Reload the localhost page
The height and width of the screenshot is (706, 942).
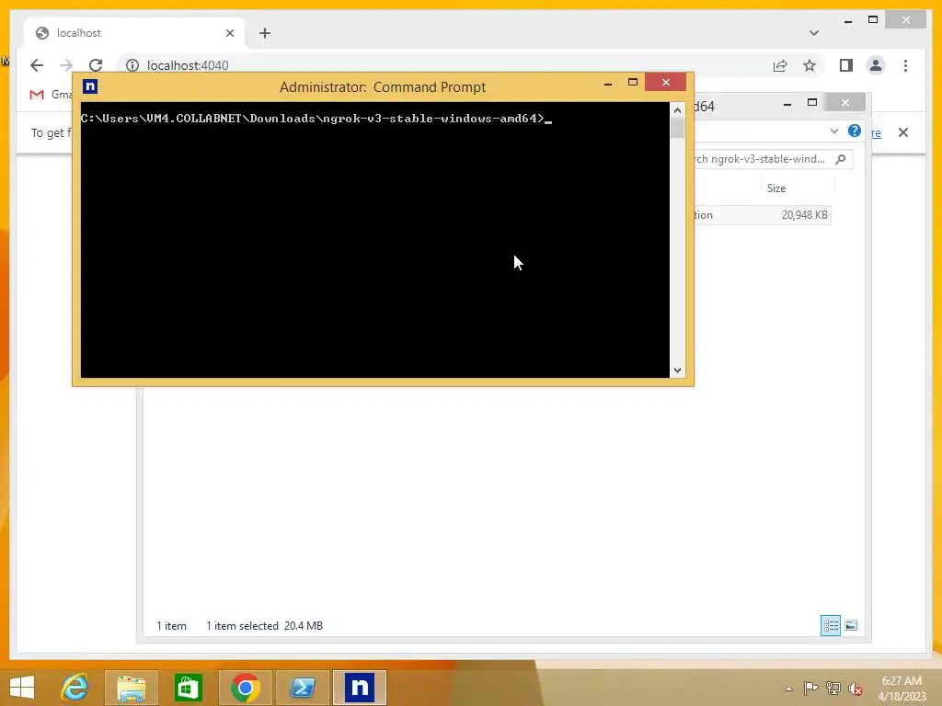click(96, 65)
